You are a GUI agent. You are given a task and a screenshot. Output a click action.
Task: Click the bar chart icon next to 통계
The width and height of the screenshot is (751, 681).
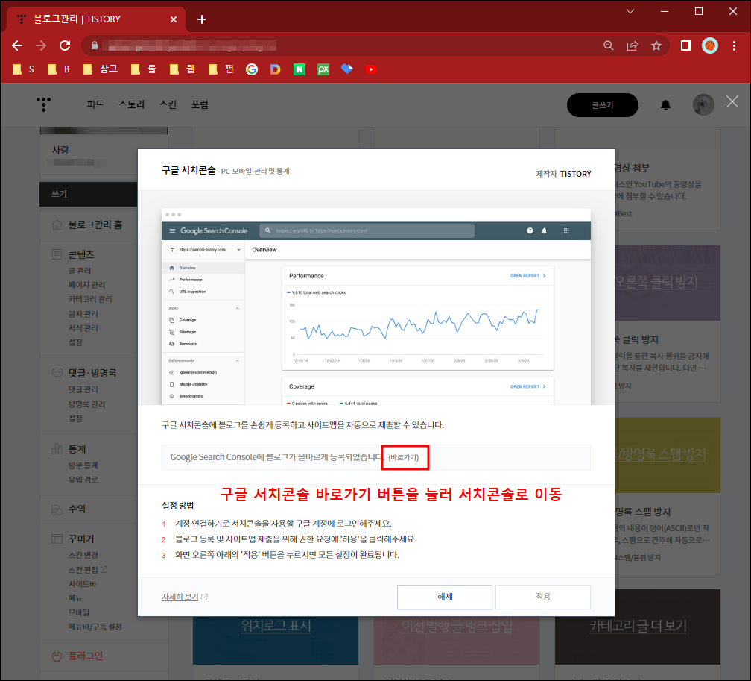click(x=57, y=448)
